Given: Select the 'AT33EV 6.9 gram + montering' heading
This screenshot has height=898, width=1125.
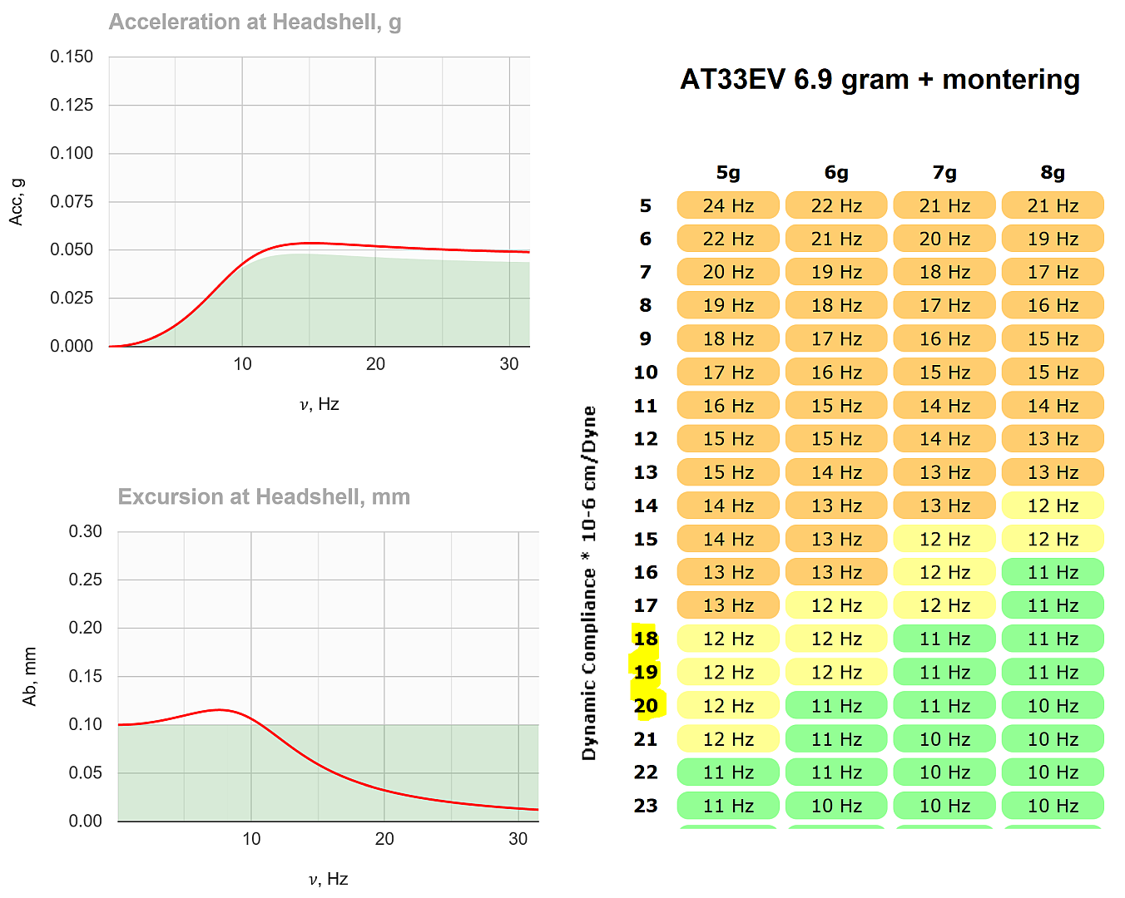Looking at the screenshot, I should [880, 80].
